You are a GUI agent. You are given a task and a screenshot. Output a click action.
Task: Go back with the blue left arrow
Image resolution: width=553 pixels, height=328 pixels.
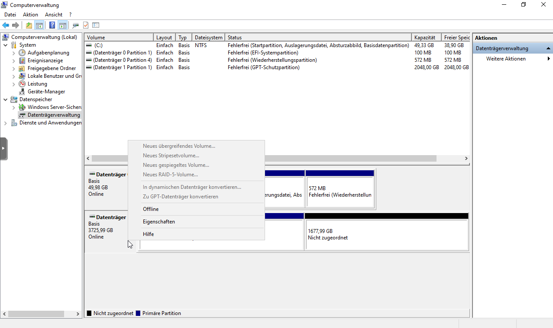click(x=6, y=25)
